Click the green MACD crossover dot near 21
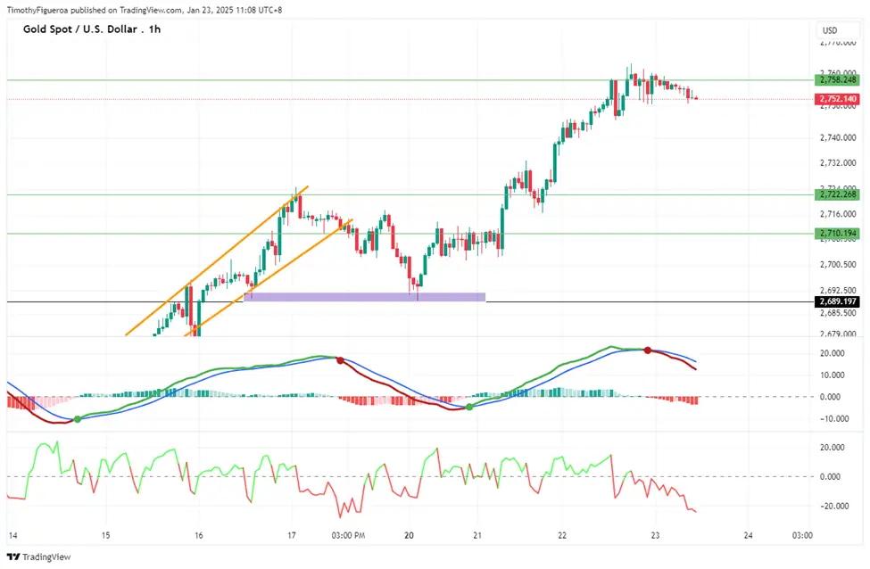870x569 pixels. tap(470, 407)
